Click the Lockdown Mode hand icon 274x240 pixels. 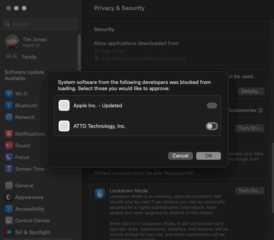pyautogui.click(x=100, y=193)
